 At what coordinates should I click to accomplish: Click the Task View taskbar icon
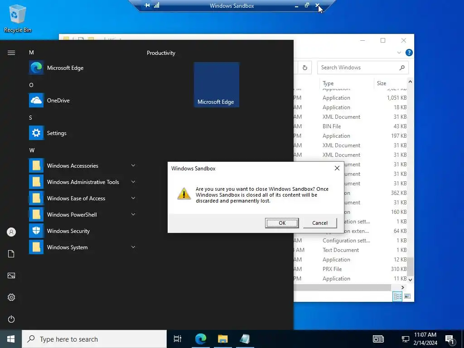[x=178, y=339]
